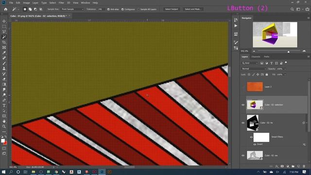This screenshot has width=311, height=175.
Task: Select the Move tool
Action: (x=4, y=21)
